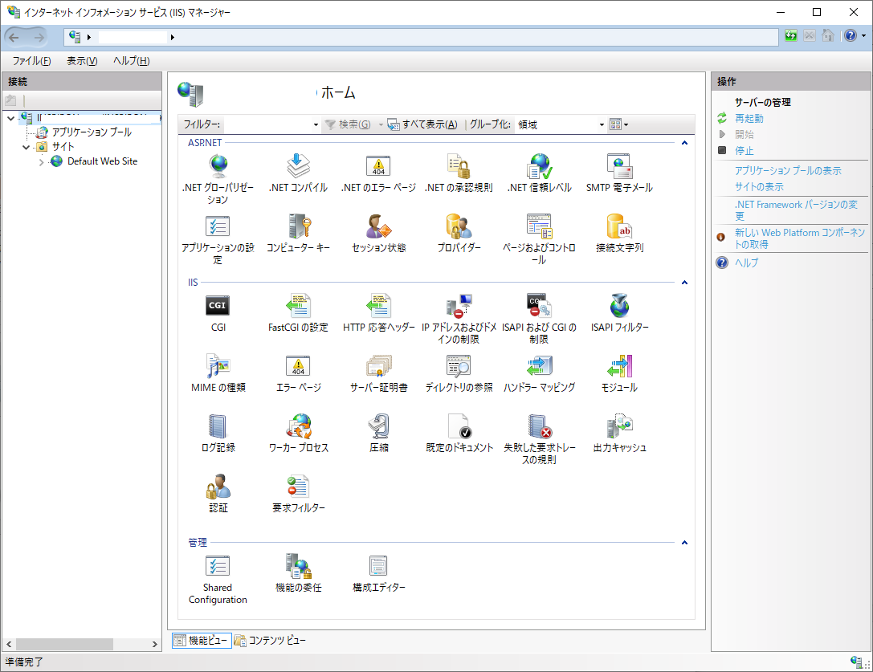
Task: Click the filter text input field
Action: (266, 124)
